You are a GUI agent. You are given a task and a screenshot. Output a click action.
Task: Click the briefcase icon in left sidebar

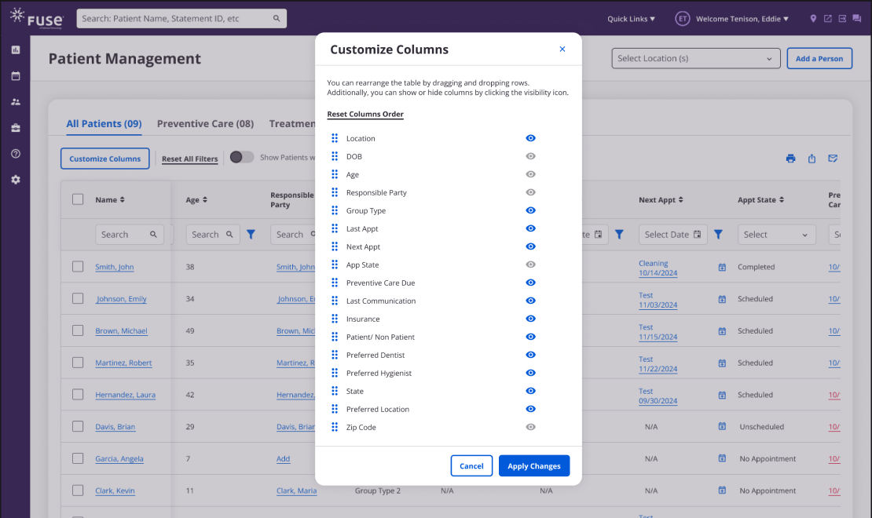tap(16, 128)
